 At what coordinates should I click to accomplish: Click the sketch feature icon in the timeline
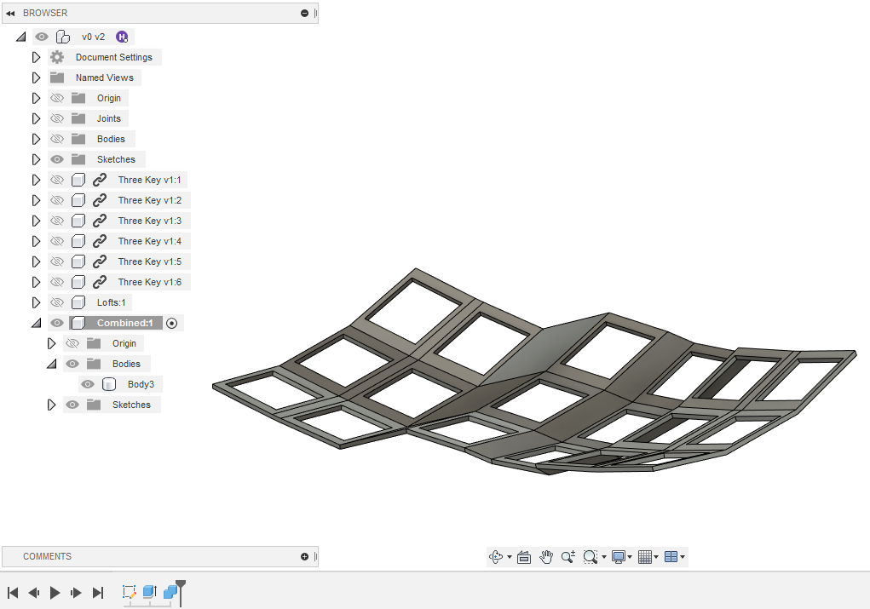130,593
